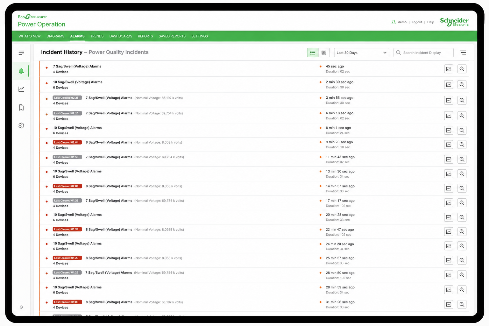The height and width of the screenshot is (326, 489).
Task: Click 'Last Cleared 01:58' badge
Action: [67, 157]
